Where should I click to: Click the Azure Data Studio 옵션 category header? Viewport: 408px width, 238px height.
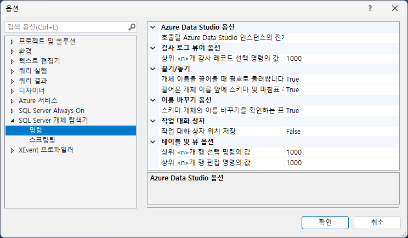tap(198, 27)
